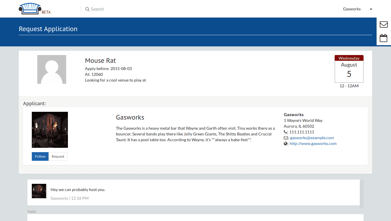Image resolution: width=391 pixels, height=221 pixels.
Task: Click the "Request Application" page heading
Action: pyautogui.click(x=48, y=29)
